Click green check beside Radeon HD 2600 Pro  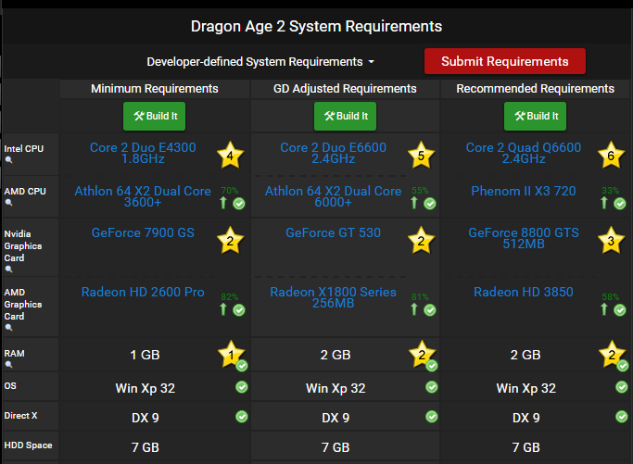pos(239,310)
